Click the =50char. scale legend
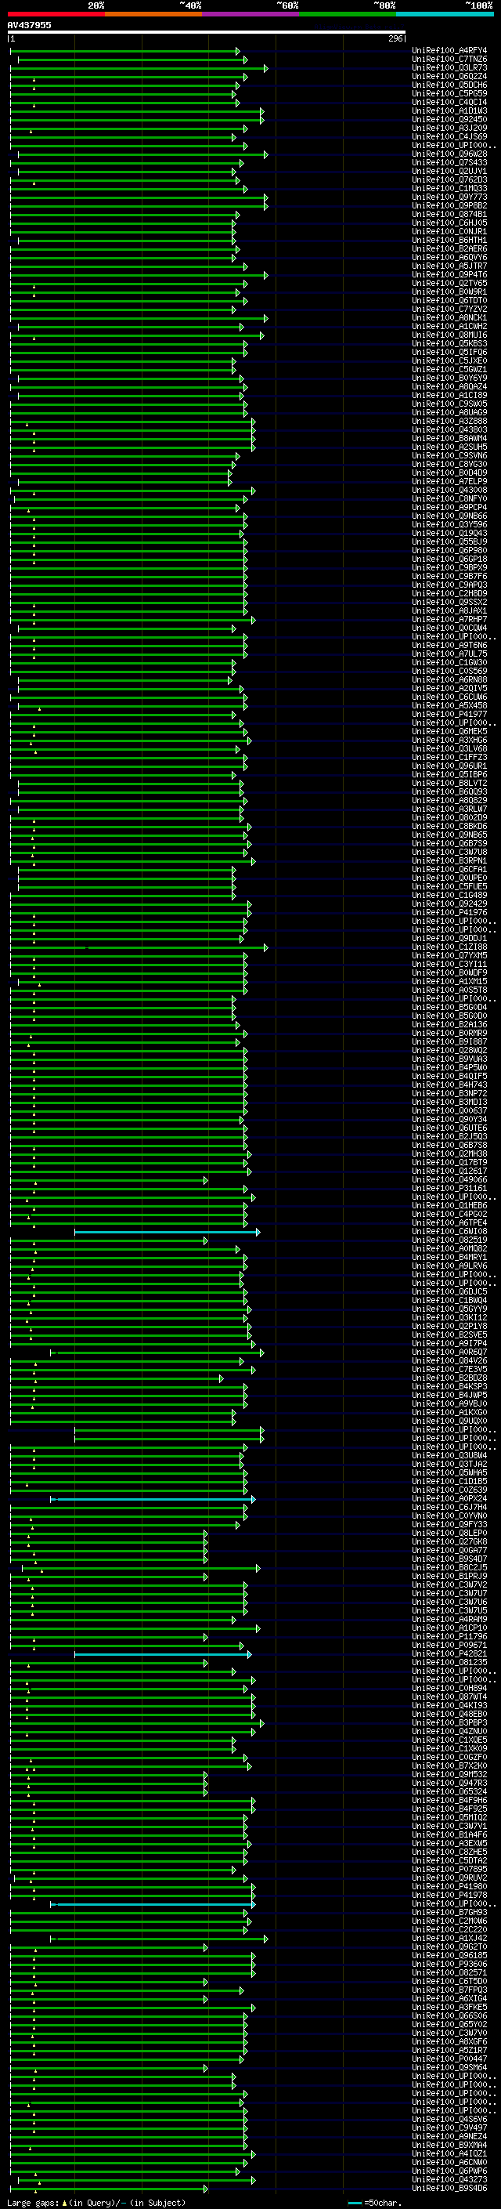 375,2203
